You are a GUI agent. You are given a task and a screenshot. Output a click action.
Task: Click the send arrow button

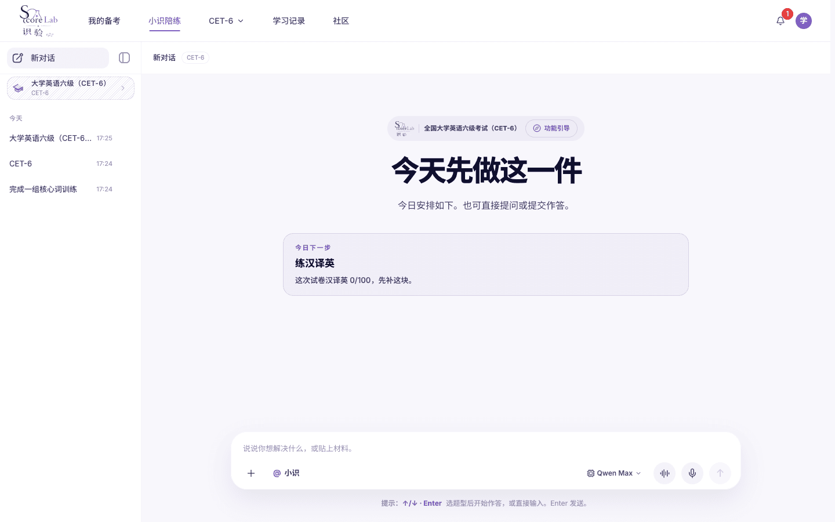(x=720, y=473)
